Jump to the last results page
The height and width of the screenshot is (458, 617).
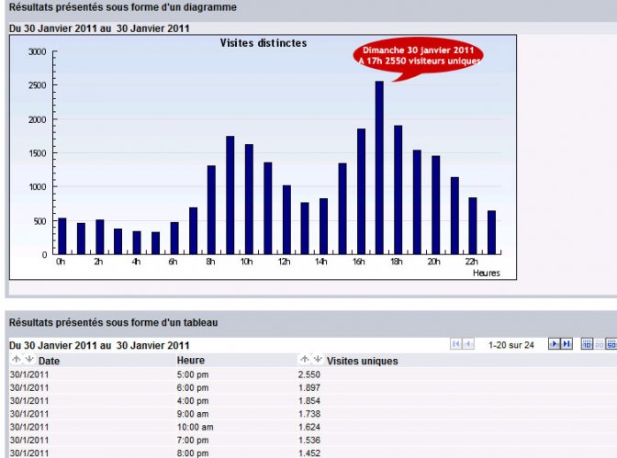(x=567, y=344)
